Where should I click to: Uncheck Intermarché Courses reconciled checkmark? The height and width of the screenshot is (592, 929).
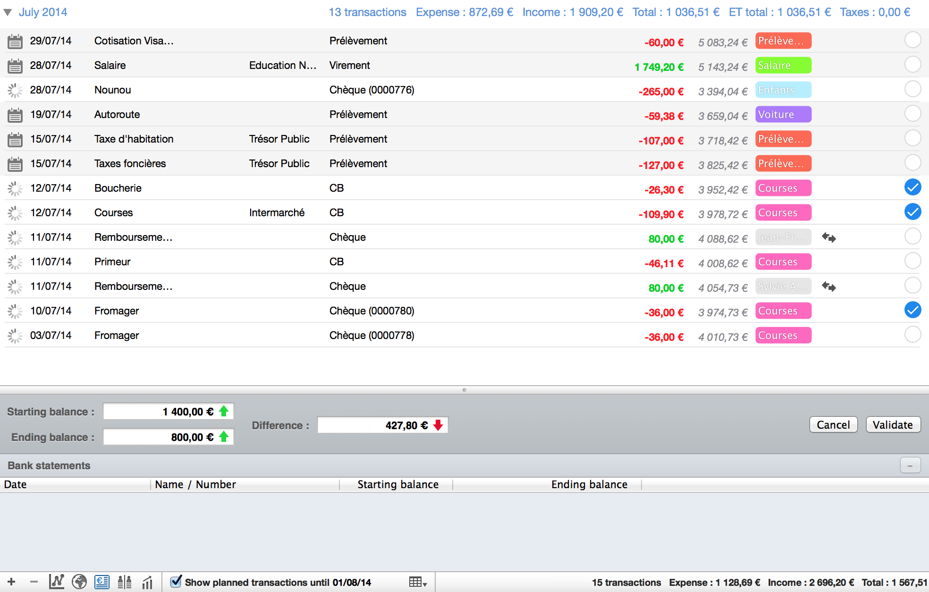point(912,211)
